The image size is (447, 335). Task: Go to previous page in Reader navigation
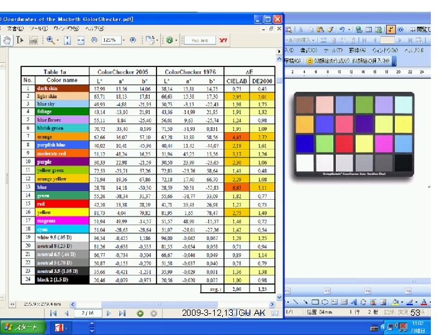[66, 313]
